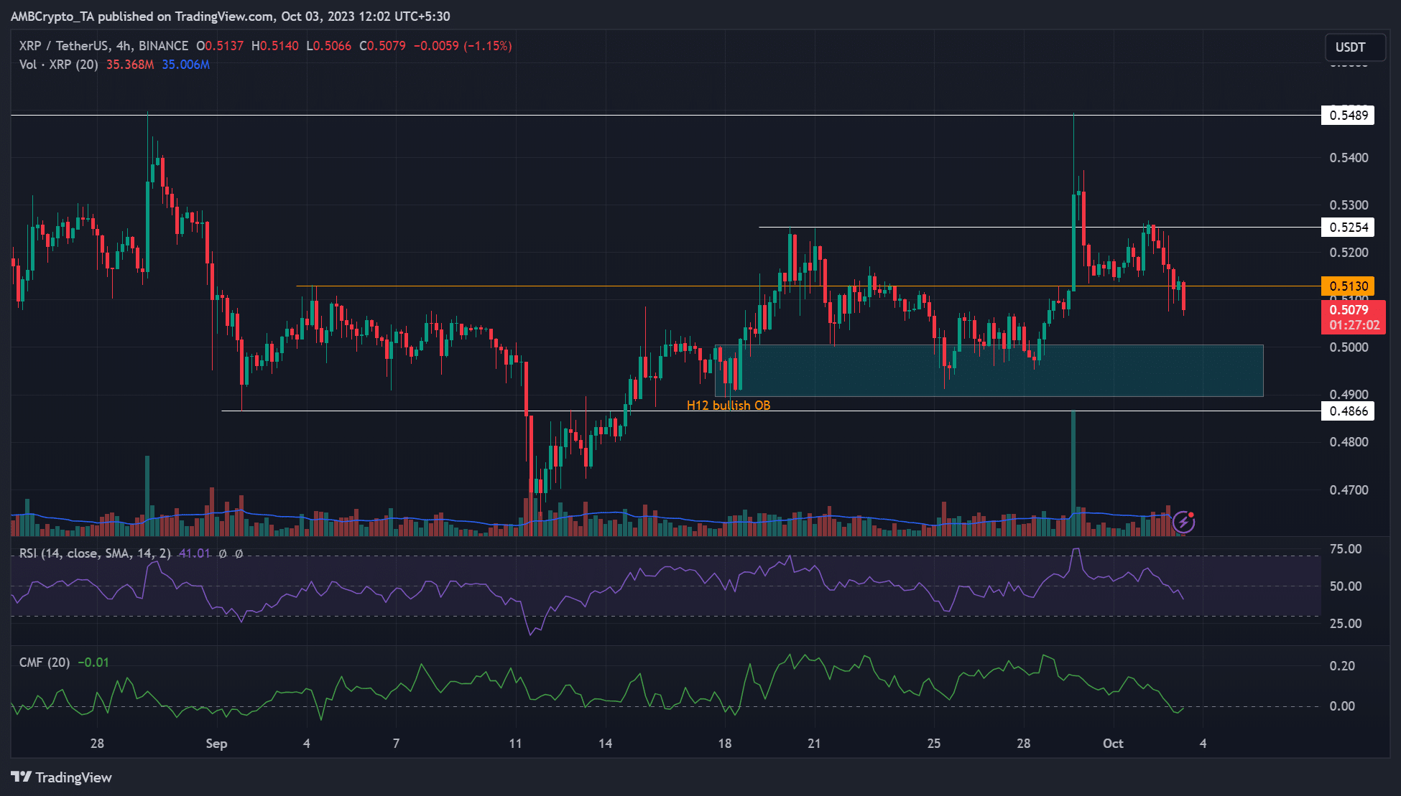Click the TradingView logo icon
Screen dimensions: 1401x796
coord(21,777)
